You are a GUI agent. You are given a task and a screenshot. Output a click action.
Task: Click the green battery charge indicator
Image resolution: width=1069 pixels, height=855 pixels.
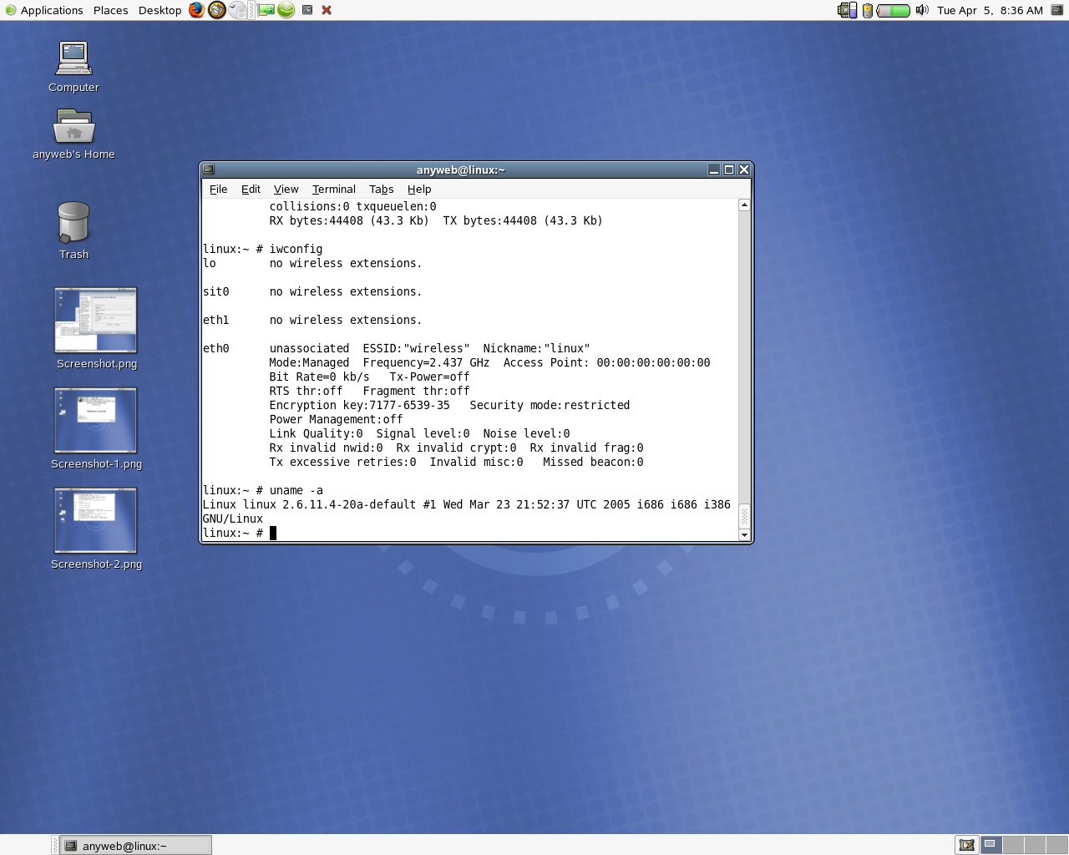[x=894, y=10]
